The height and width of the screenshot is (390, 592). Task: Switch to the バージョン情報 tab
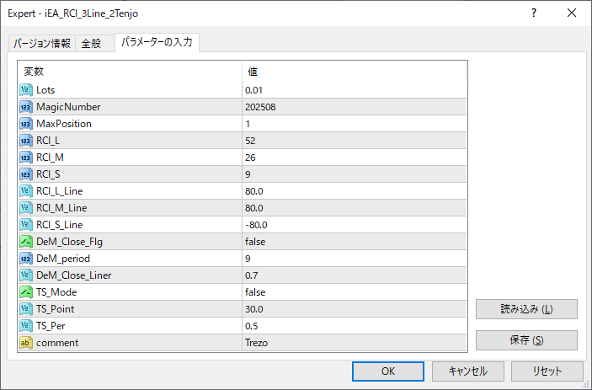click(42, 44)
